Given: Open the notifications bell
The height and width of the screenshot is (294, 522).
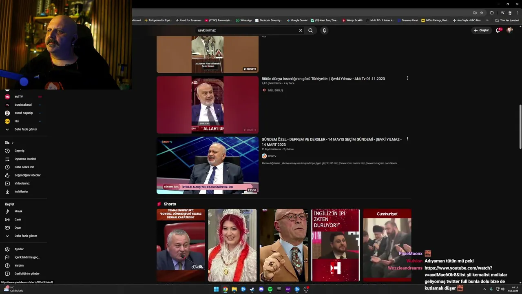Looking at the screenshot, I should click(x=498, y=30).
